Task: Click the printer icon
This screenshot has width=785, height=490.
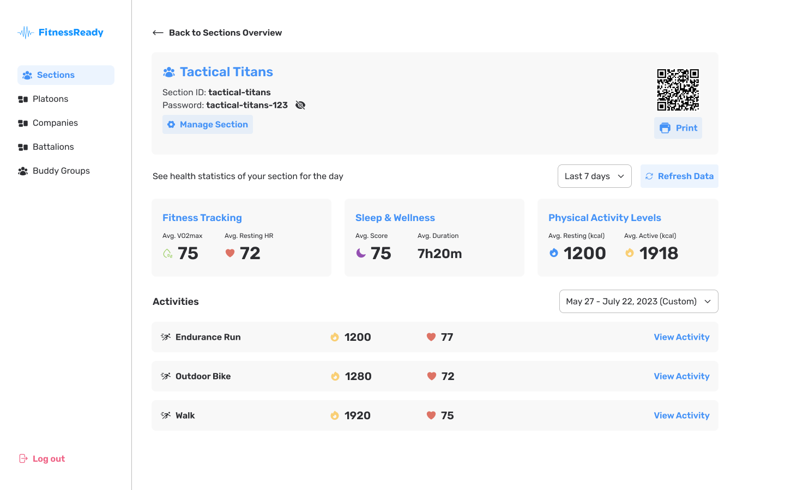Action: pos(665,128)
